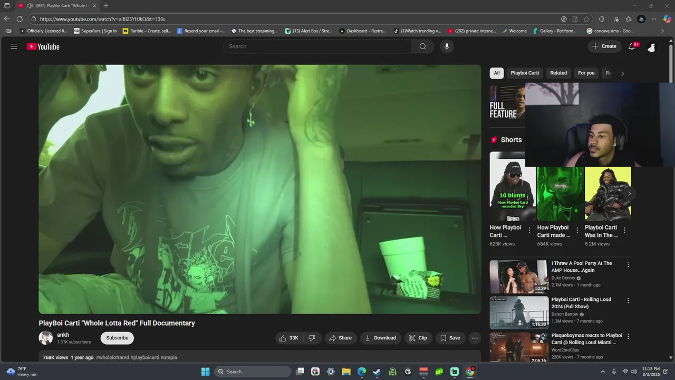Screen dimensions: 675x380
Task: Open browser settings and more menu
Action: coord(654,19)
